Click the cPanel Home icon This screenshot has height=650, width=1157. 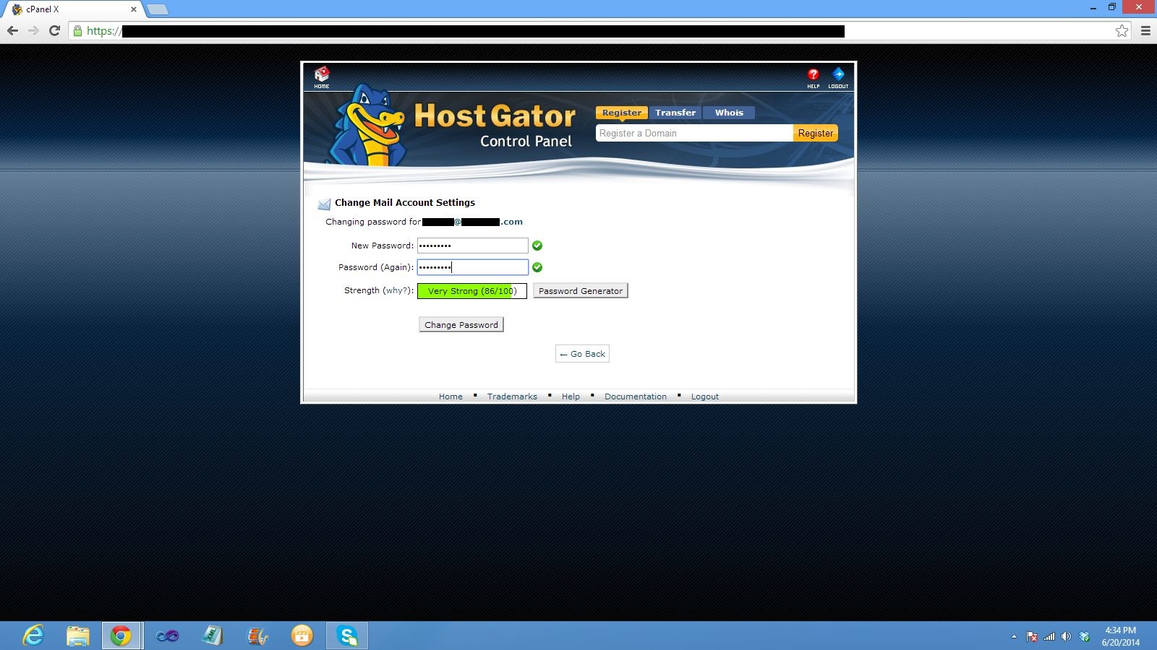[322, 77]
